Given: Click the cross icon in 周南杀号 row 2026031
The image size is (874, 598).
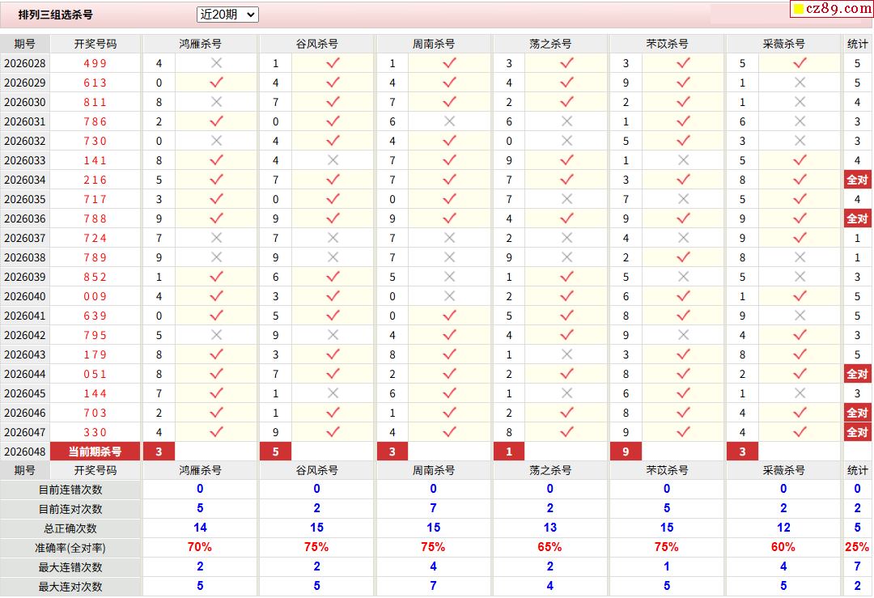Looking at the screenshot, I should click(449, 121).
